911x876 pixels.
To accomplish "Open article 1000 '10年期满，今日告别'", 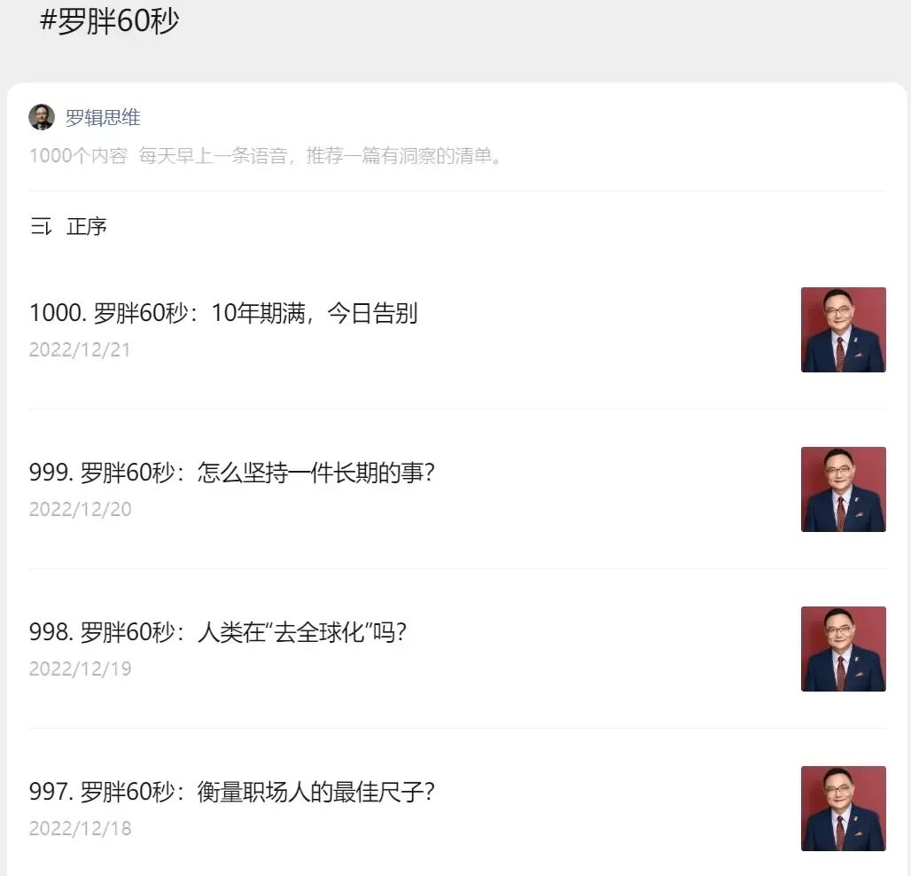I will click(x=223, y=313).
